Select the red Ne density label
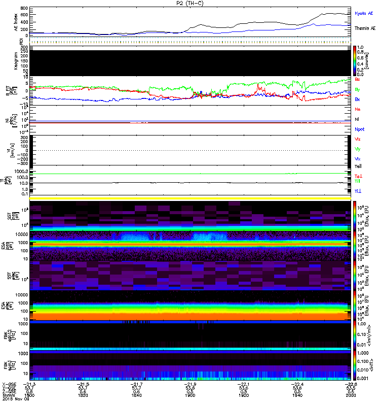 point(357,109)
